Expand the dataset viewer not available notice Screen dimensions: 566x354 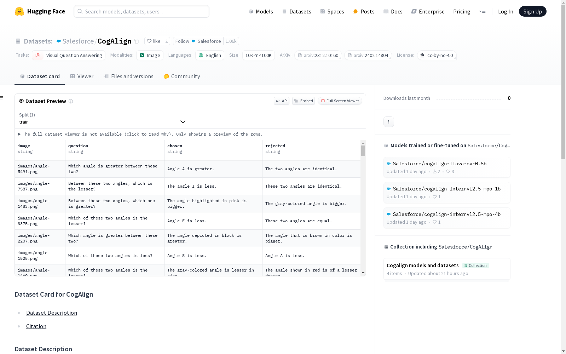(140, 134)
